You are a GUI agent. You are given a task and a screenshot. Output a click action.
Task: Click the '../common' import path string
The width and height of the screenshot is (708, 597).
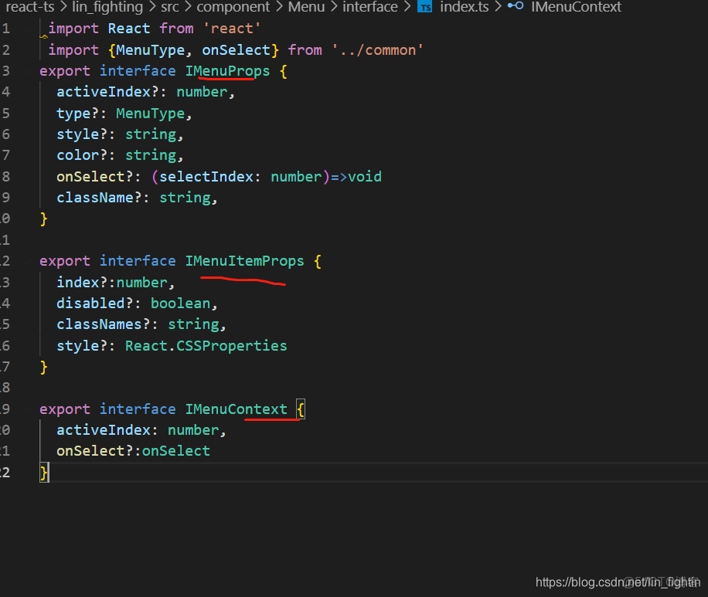click(376, 49)
